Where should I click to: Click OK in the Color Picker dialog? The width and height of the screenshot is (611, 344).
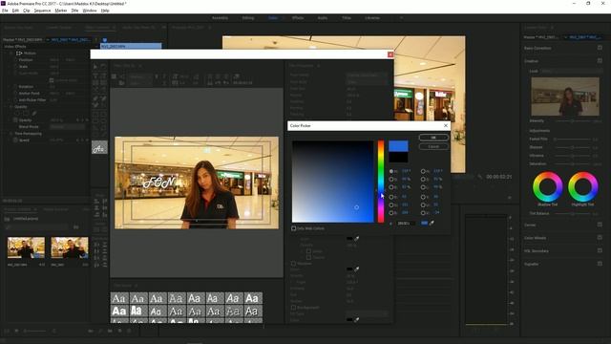[x=433, y=138]
